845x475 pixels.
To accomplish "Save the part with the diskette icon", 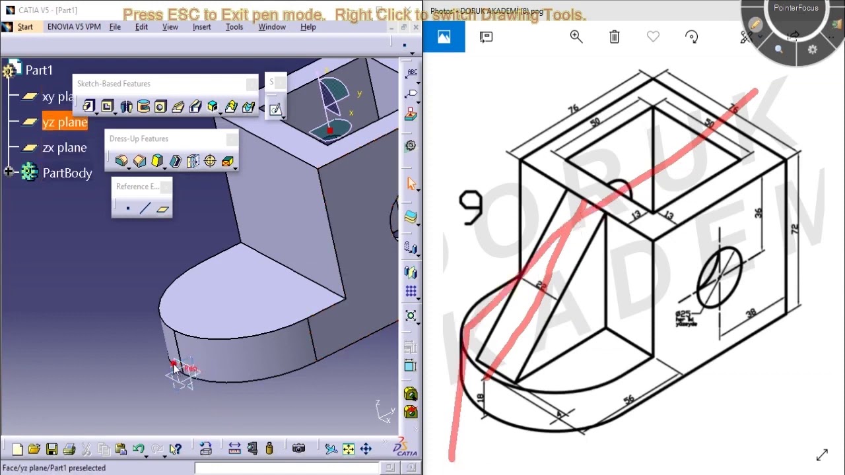I will (x=51, y=449).
